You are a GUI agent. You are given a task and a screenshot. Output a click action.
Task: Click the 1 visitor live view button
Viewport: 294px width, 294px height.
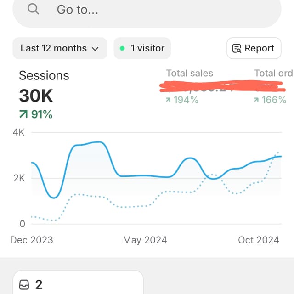(x=142, y=48)
